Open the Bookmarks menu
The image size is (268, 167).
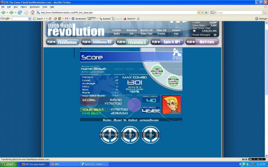point(35,7)
